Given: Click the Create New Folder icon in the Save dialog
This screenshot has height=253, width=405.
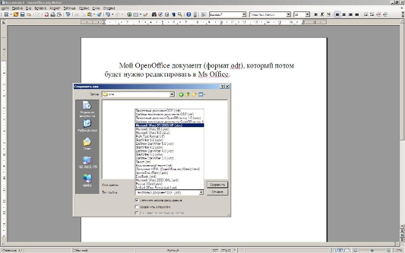Looking at the screenshot, I should pyautogui.click(x=194, y=94).
